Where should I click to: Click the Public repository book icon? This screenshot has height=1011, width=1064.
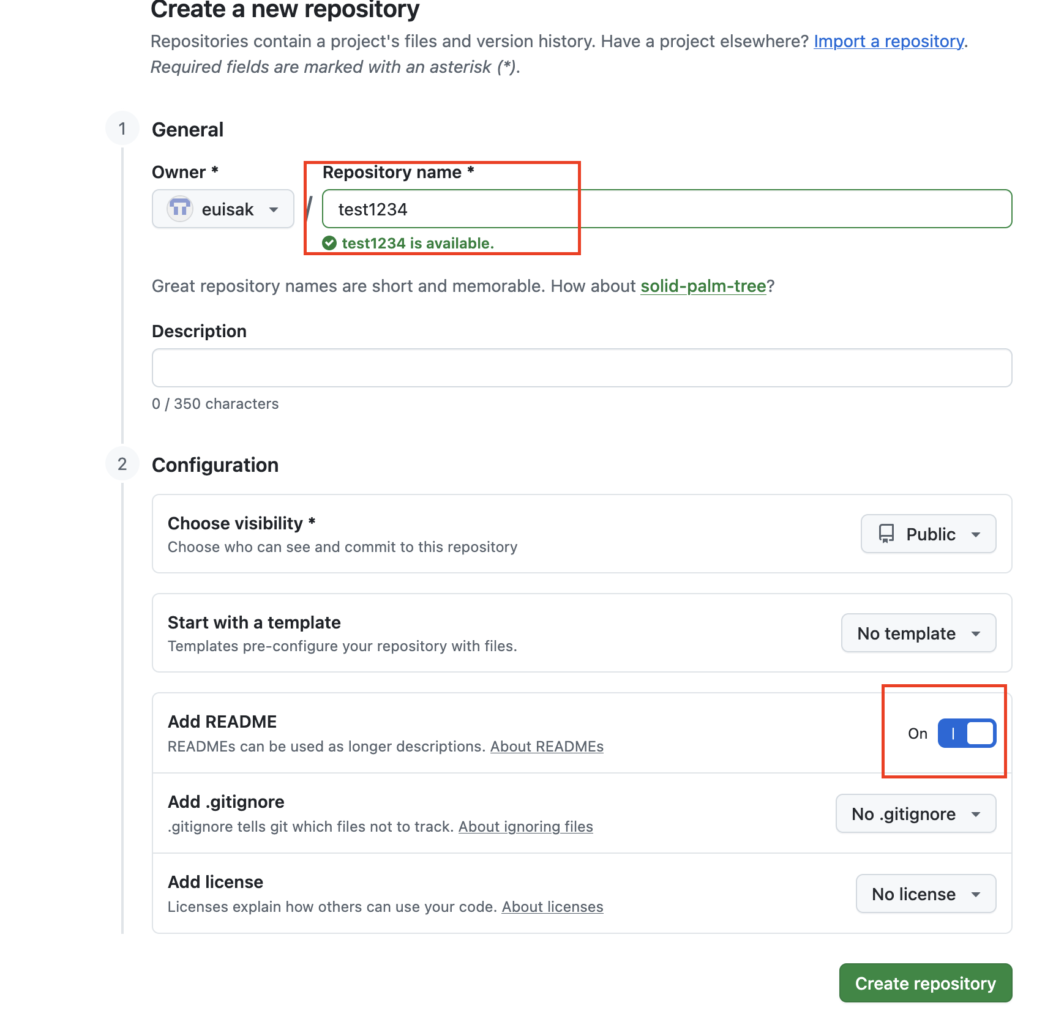point(886,534)
